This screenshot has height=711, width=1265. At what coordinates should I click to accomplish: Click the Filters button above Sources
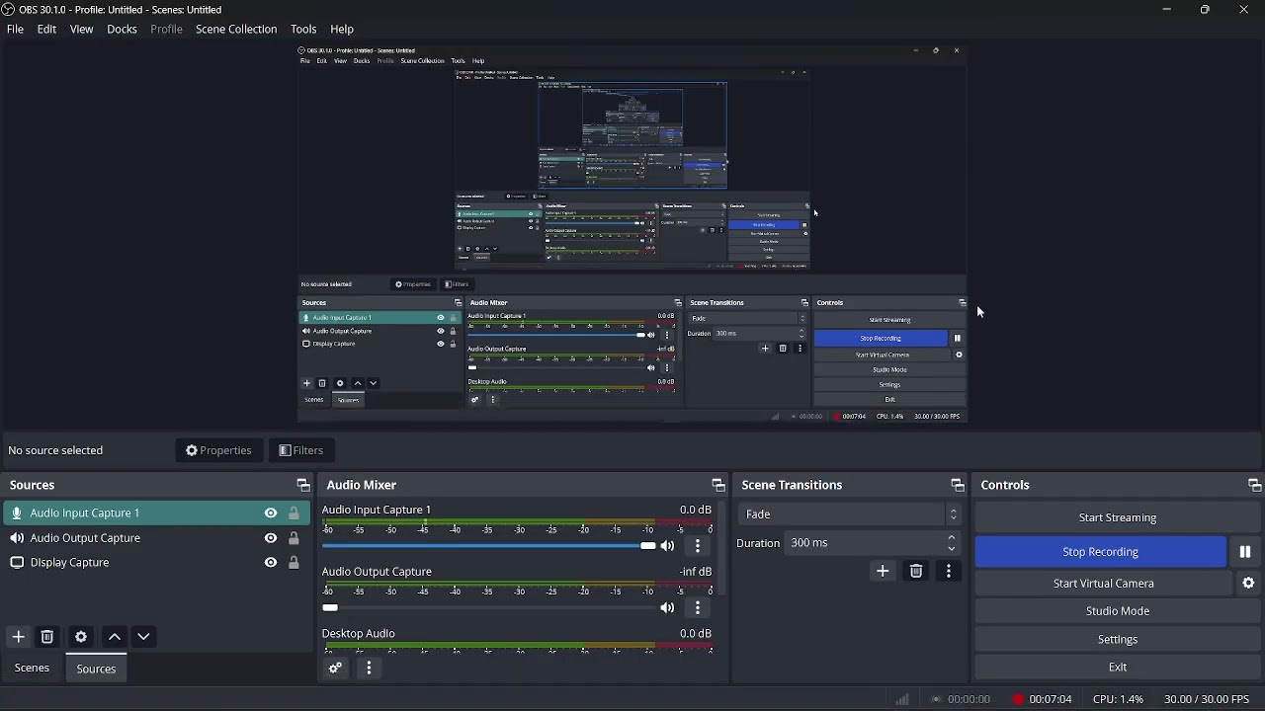tap(301, 451)
